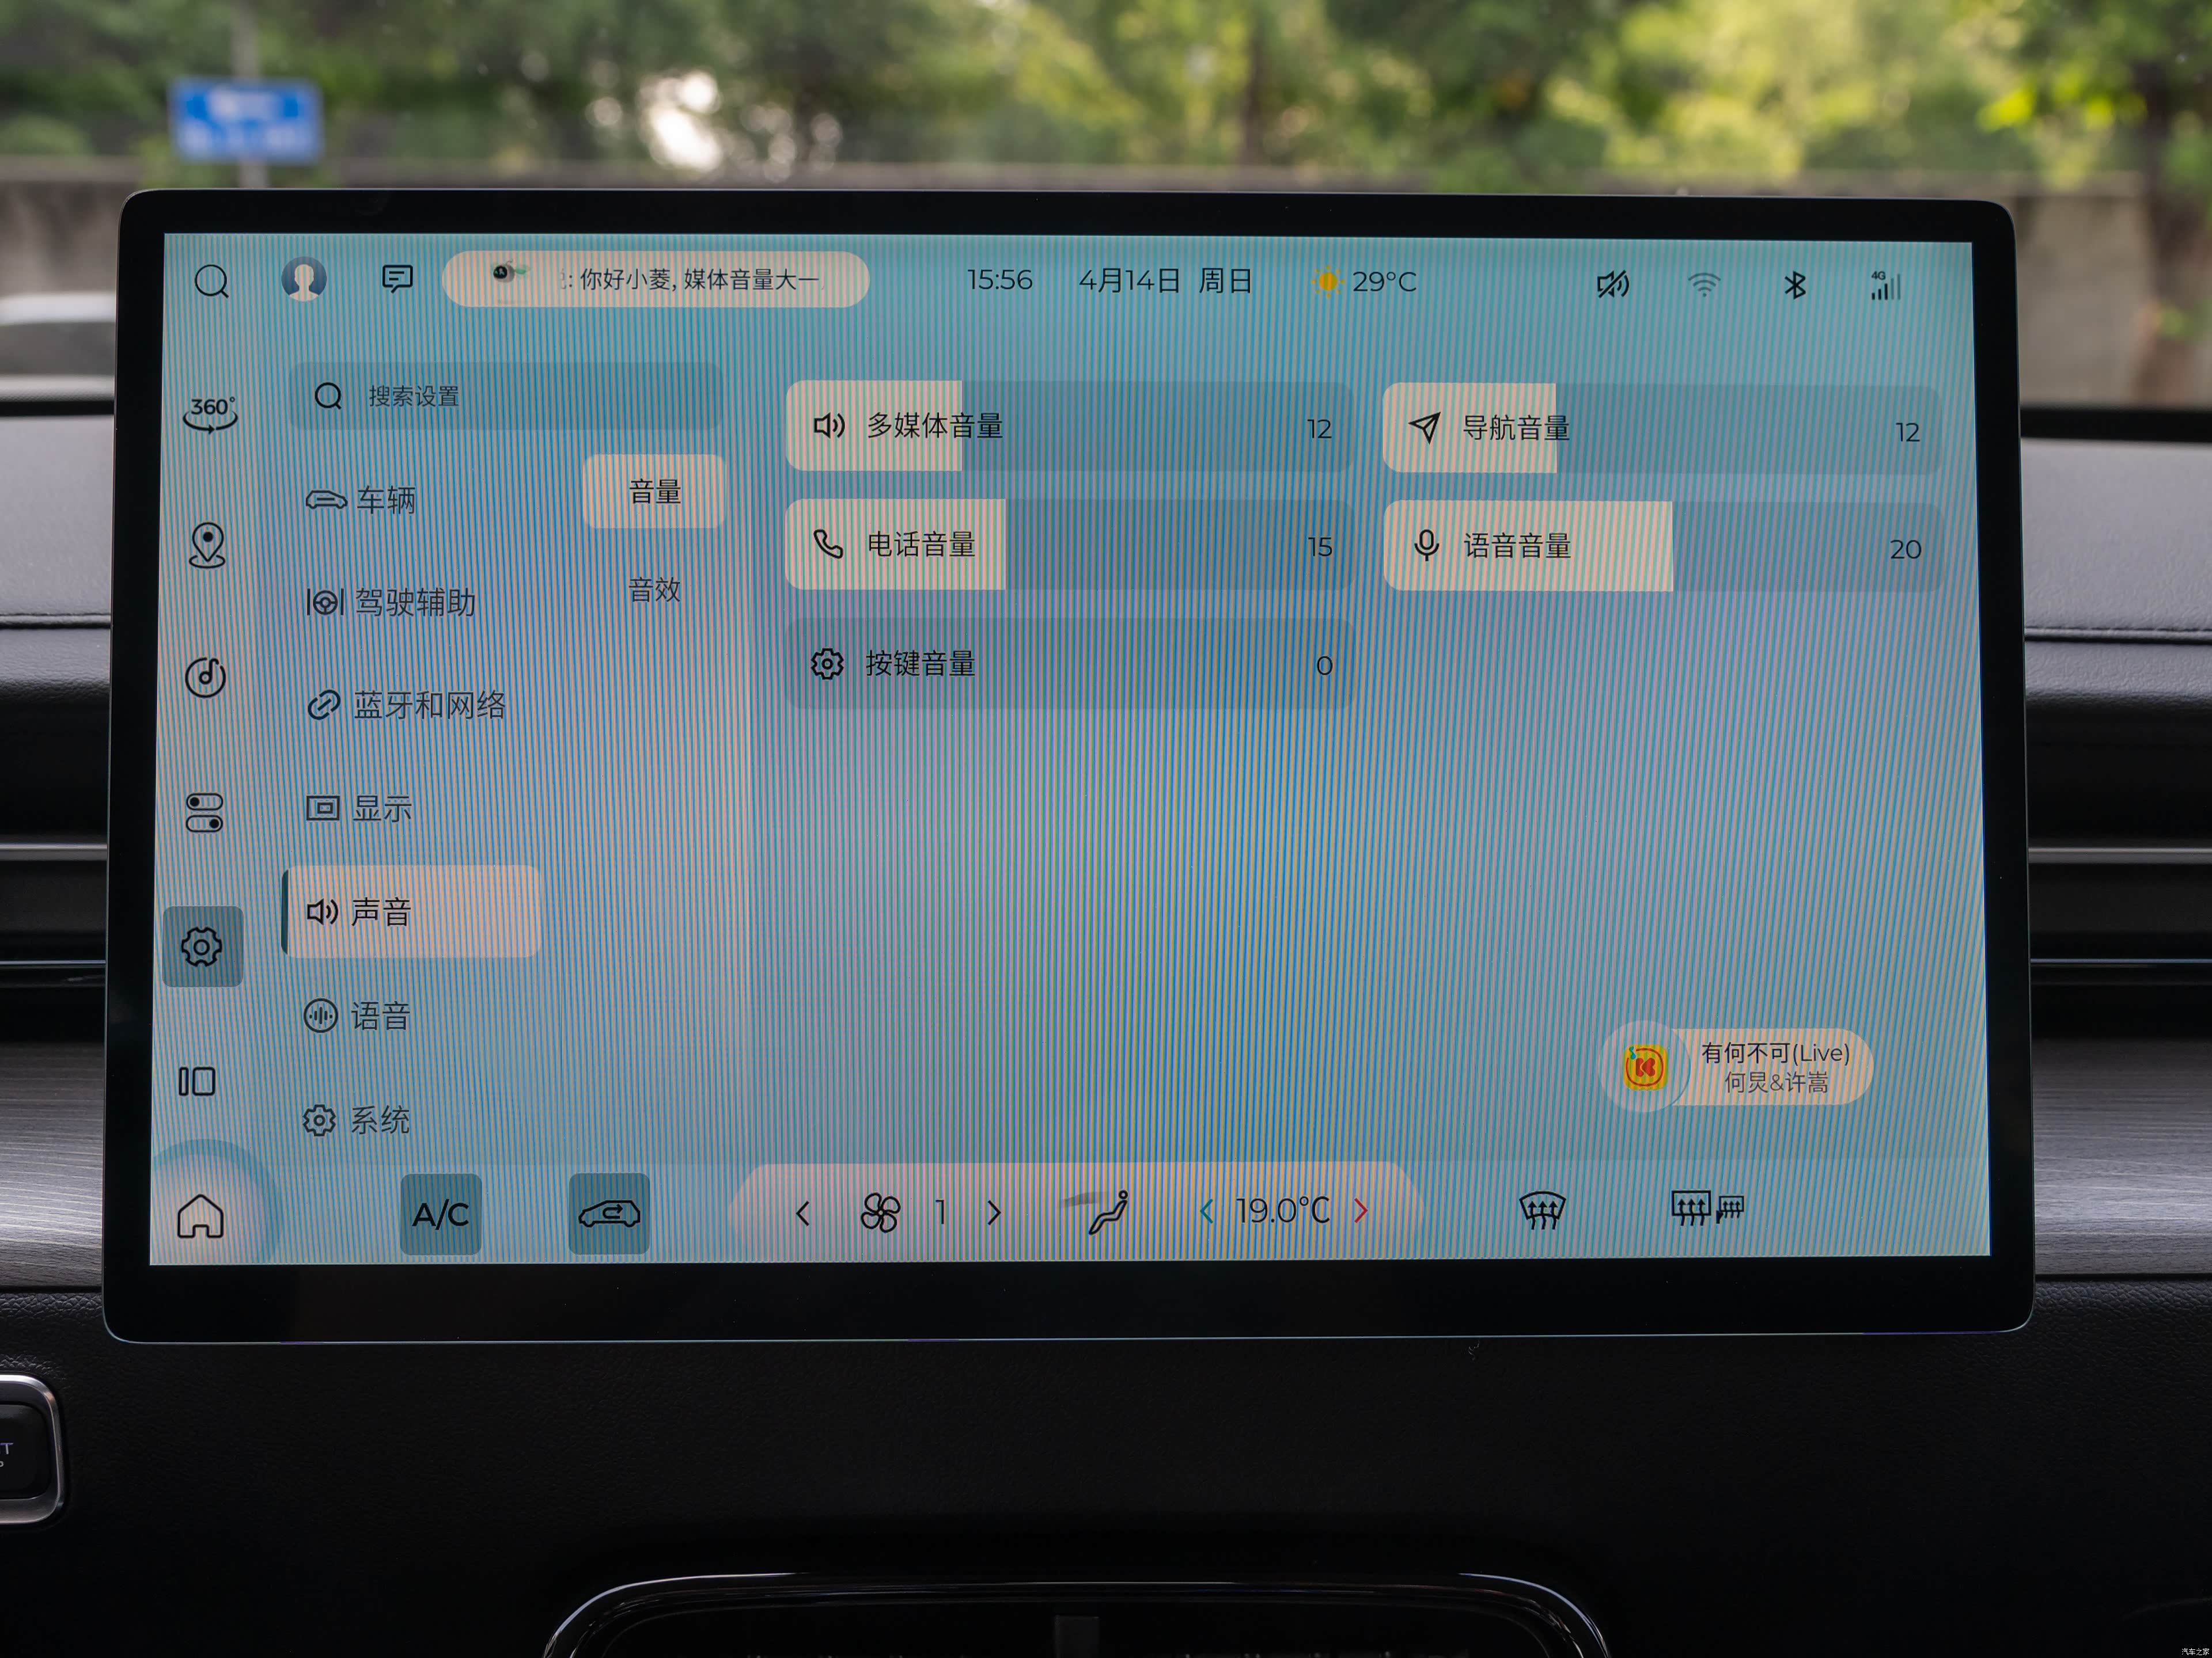Raise temperature with red right arrow

pos(1360,1210)
